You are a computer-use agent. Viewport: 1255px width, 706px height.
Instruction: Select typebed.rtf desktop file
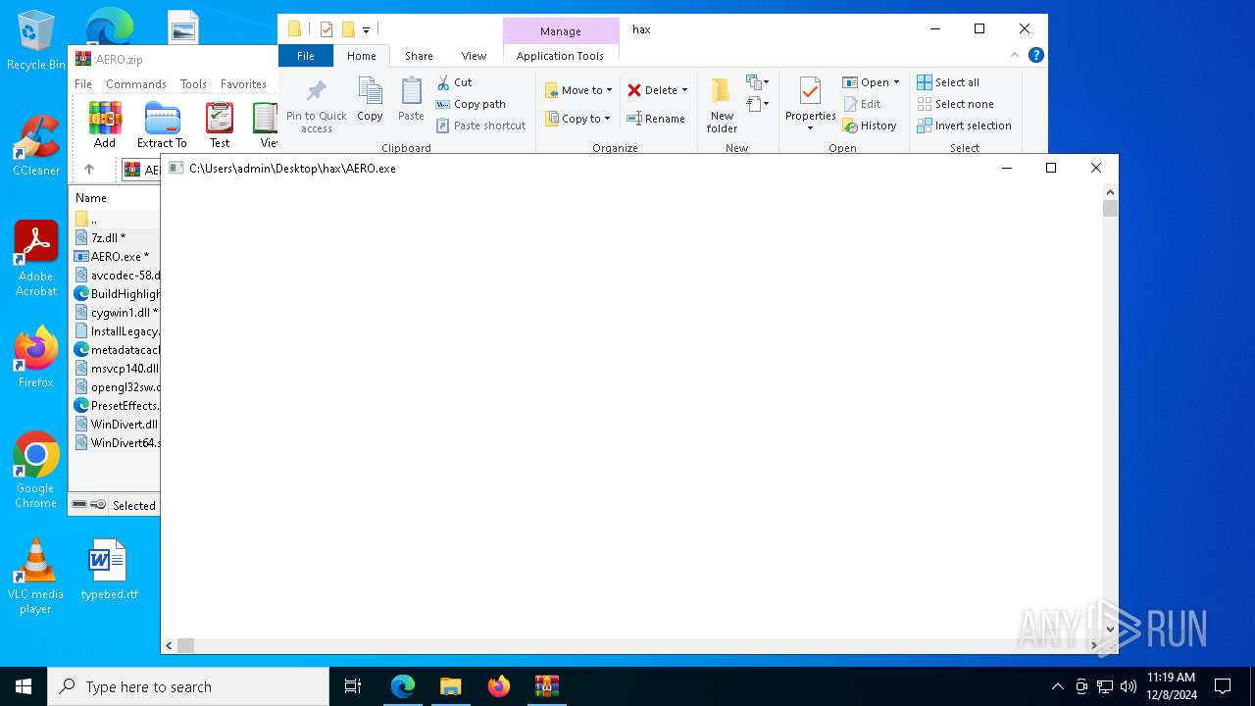(x=109, y=570)
